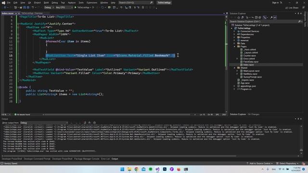
Task: Open the Extensions menu
Action: (92, 3)
